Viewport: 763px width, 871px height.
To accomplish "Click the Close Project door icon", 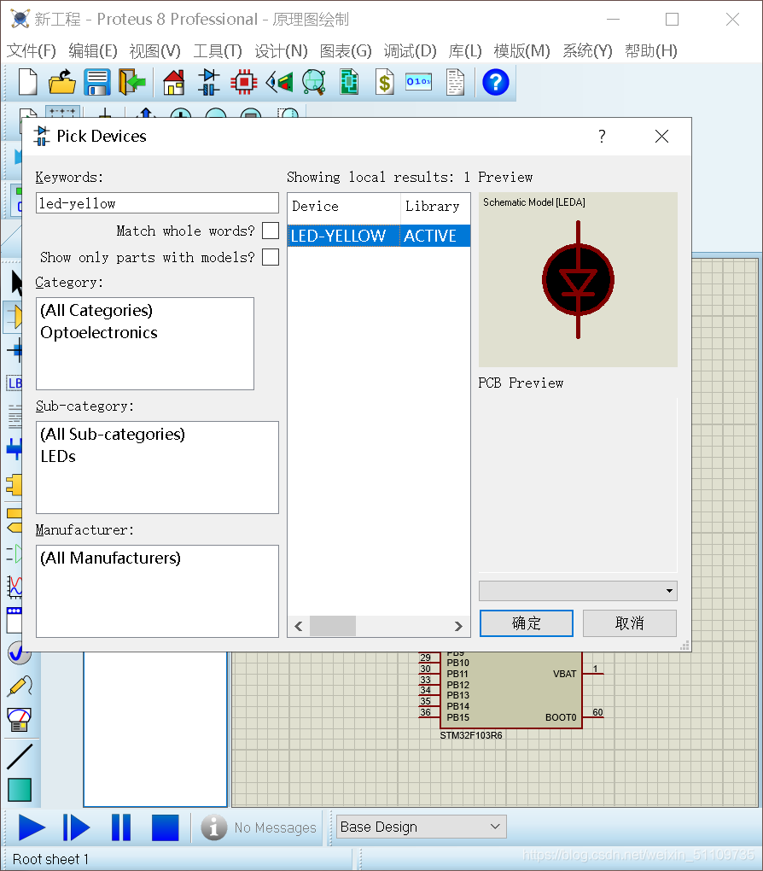I will click(132, 82).
